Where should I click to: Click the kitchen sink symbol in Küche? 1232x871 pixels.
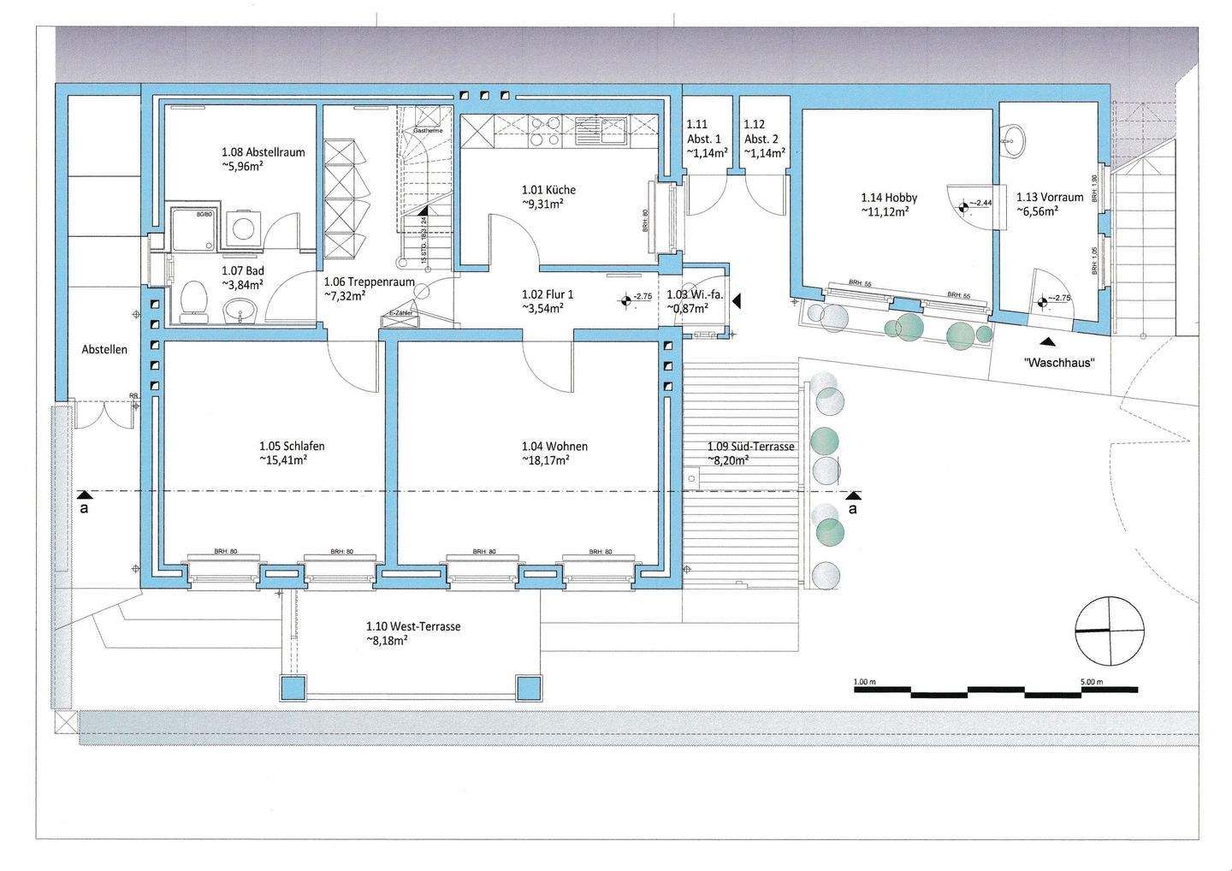(603, 130)
